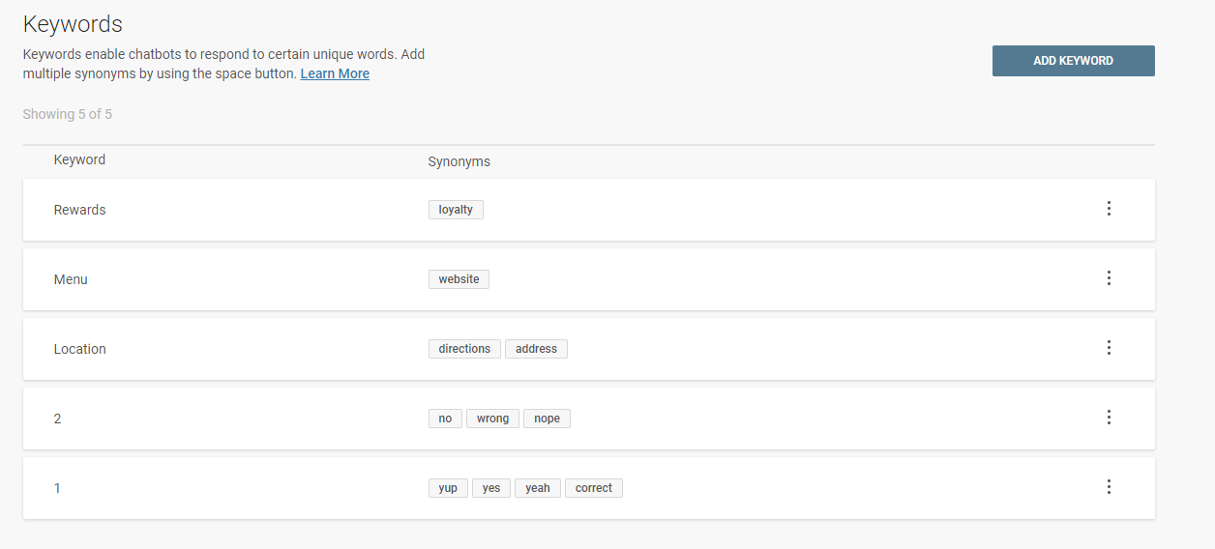Click the loyalty synonym tag

(x=456, y=210)
